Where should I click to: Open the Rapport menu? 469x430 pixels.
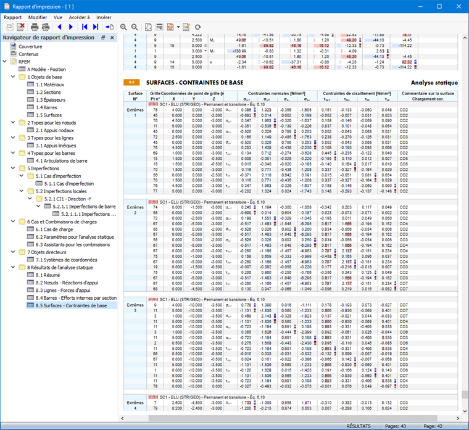click(x=12, y=17)
